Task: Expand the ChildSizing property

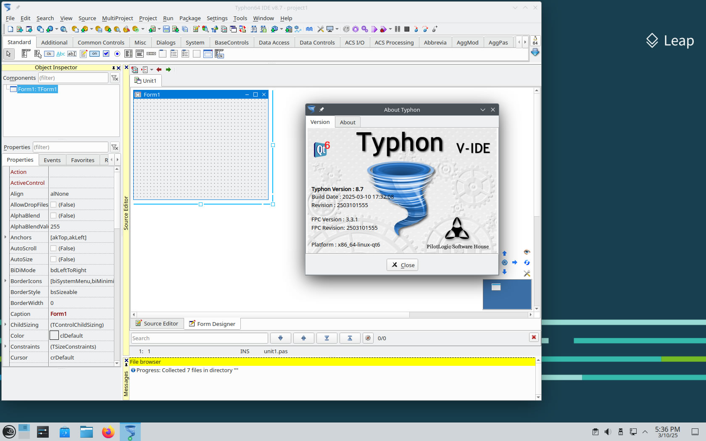Action: [5, 325]
